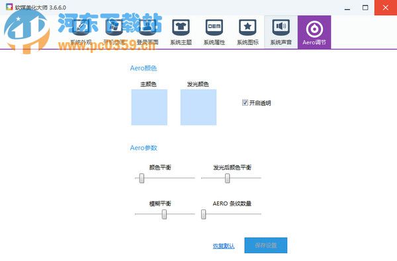Click the 颜色平衡 slider handle
The image size is (397, 261).
tap(142, 178)
